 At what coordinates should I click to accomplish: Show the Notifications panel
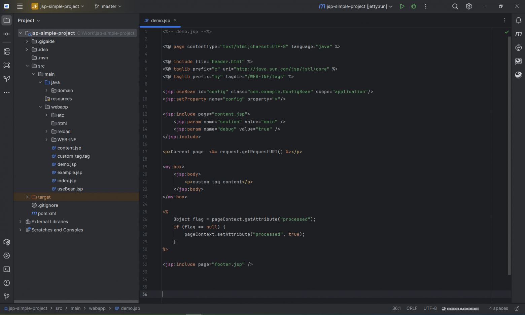coord(518,21)
